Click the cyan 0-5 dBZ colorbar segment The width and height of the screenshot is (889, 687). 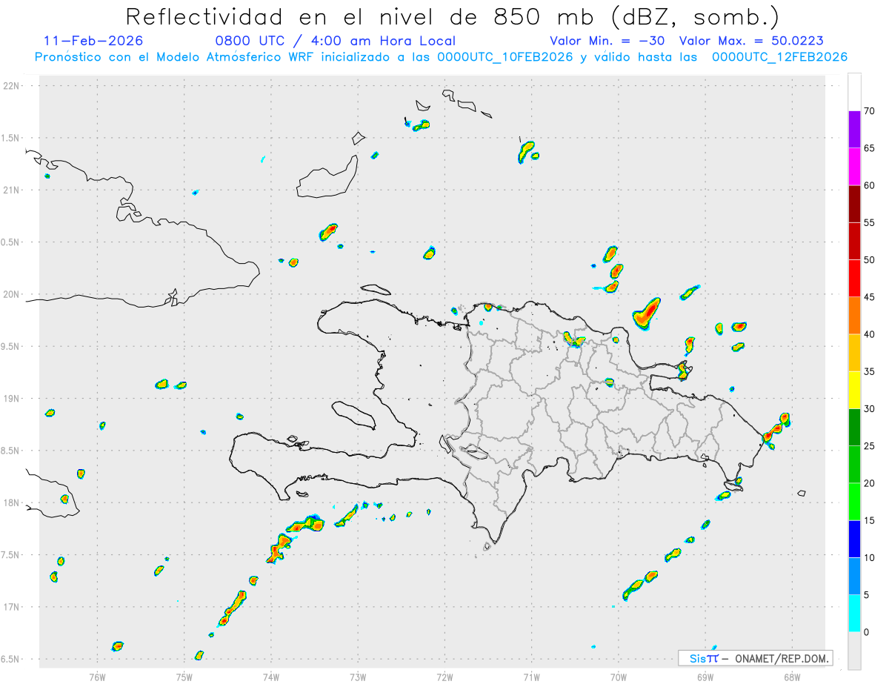(854, 613)
